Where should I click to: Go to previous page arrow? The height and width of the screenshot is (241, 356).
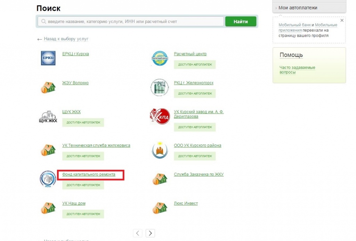pos(138,233)
